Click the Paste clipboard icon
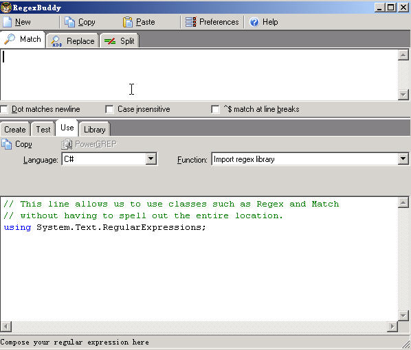The width and height of the screenshot is (411, 350). tap(128, 22)
